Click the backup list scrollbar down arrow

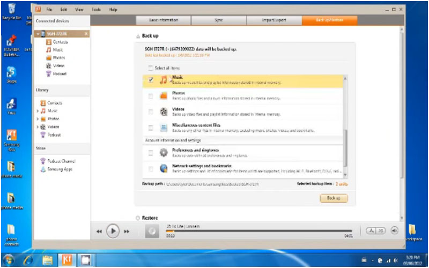click(x=345, y=175)
